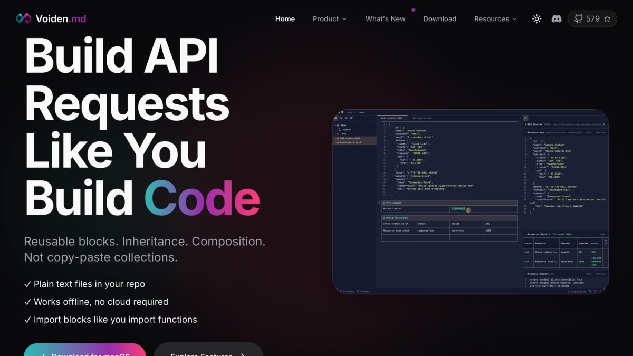Click the Explore Features button
The image size is (633, 356).
click(x=208, y=350)
